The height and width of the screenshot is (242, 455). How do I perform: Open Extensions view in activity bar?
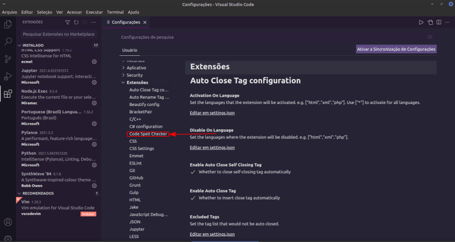point(8,94)
